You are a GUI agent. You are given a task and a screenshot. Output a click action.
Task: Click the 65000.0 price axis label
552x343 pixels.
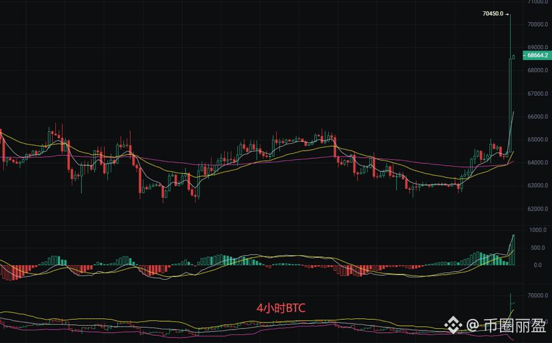click(x=537, y=140)
